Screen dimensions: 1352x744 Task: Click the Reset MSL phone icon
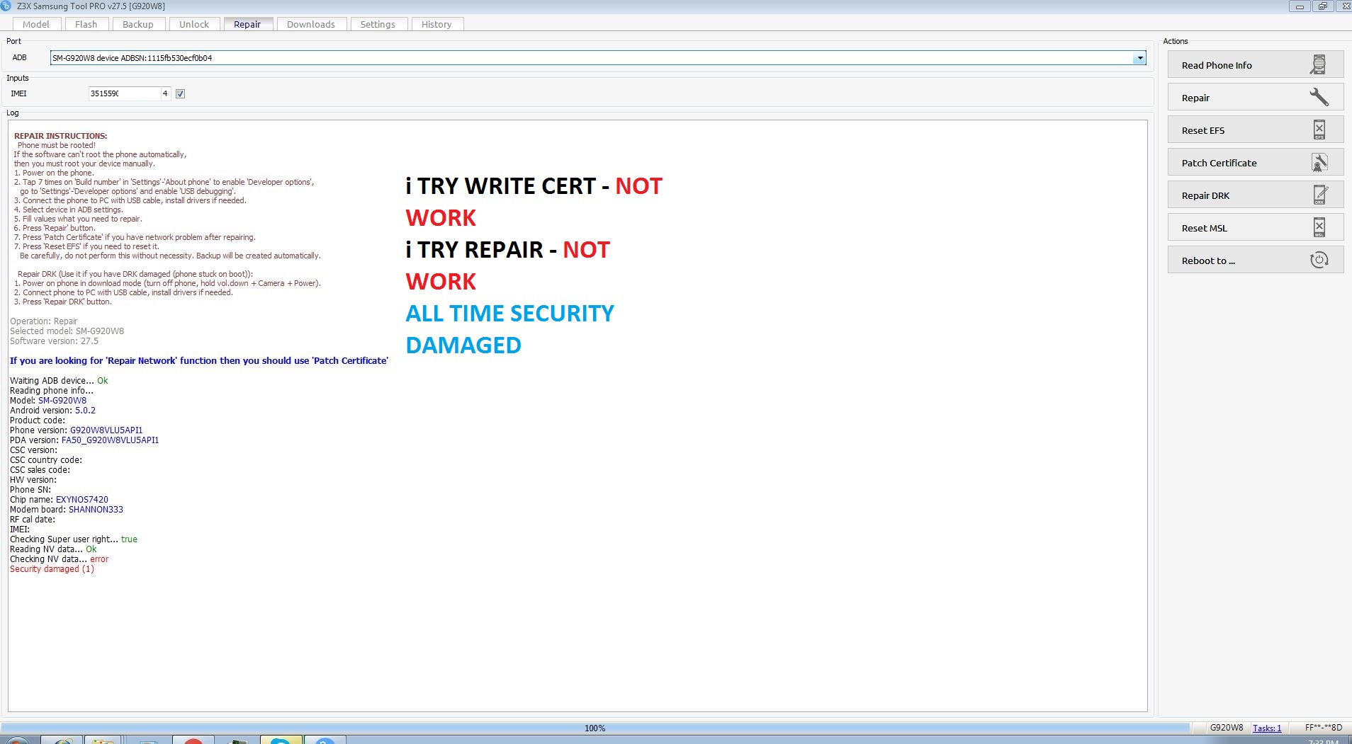(1319, 227)
